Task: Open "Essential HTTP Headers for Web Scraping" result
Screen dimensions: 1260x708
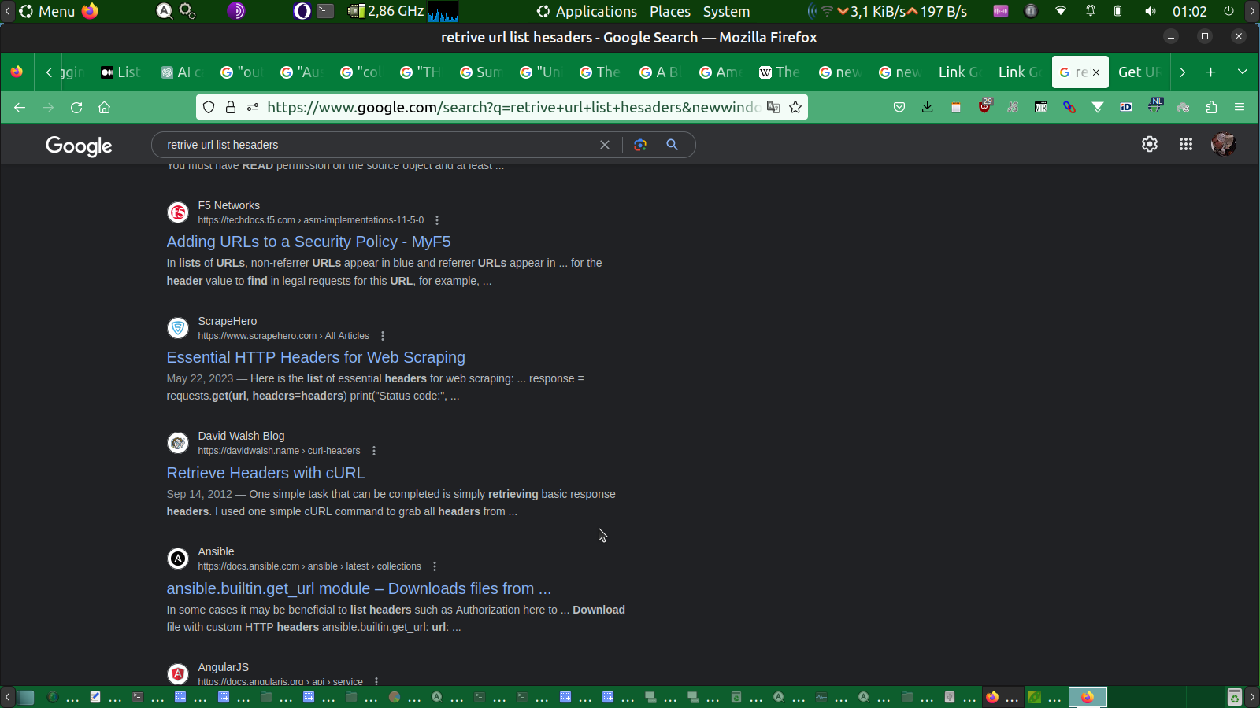Action: click(x=316, y=357)
